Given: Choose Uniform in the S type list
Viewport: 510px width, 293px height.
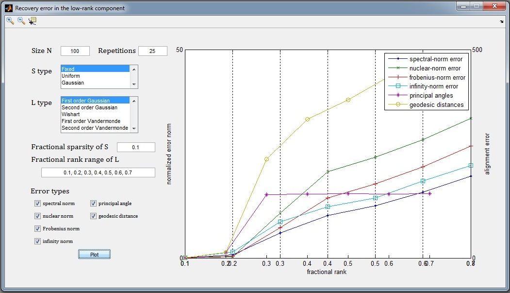Looking at the screenshot, I should (x=71, y=76).
